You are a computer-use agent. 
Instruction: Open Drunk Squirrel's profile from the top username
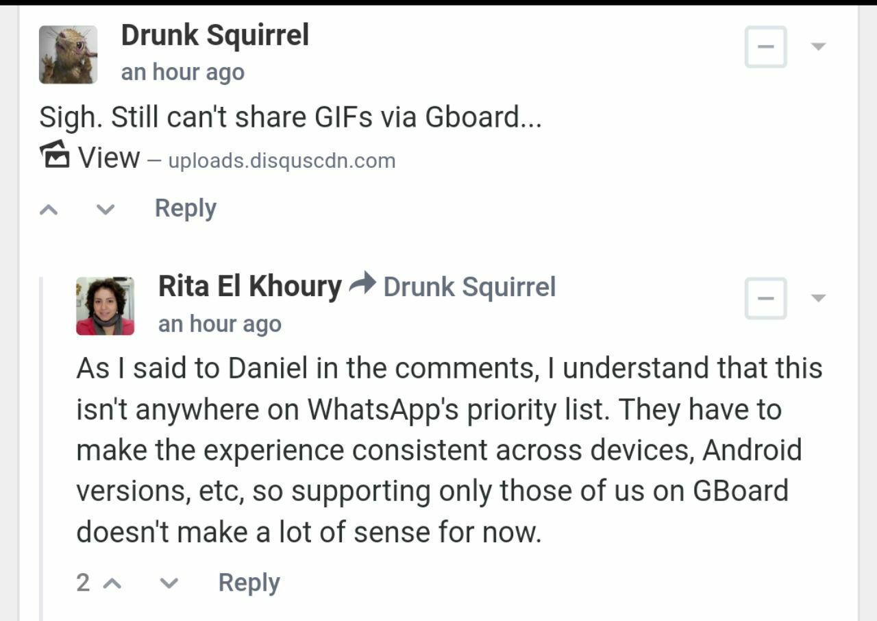coord(214,35)
